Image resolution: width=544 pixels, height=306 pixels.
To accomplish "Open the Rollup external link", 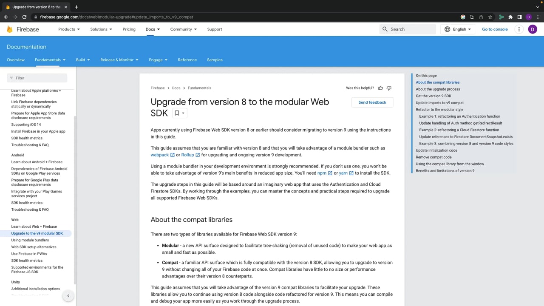I will tap(190, 155).
